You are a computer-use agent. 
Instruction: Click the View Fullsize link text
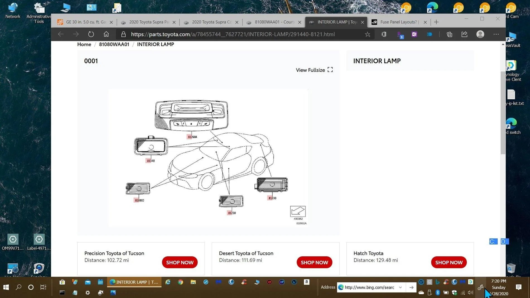pyautogui.click(x=310, y=70)
